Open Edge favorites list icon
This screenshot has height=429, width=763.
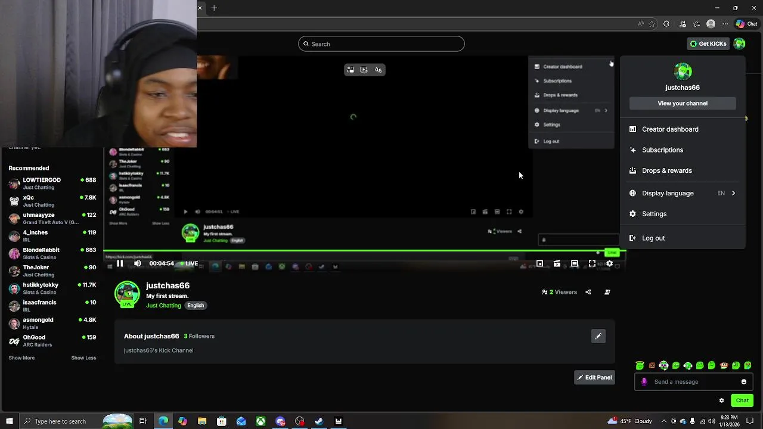point(696,24)
